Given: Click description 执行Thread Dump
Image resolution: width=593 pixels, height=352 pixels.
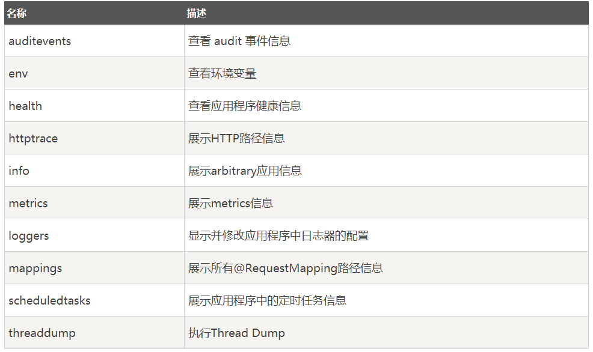Looking at the screenshot, I should click(236, 333).
